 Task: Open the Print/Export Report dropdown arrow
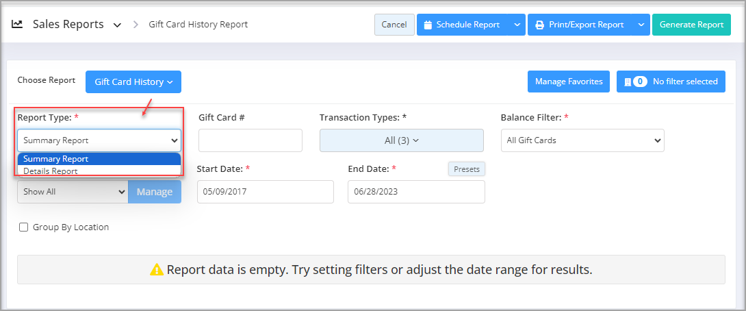point(641,24)
